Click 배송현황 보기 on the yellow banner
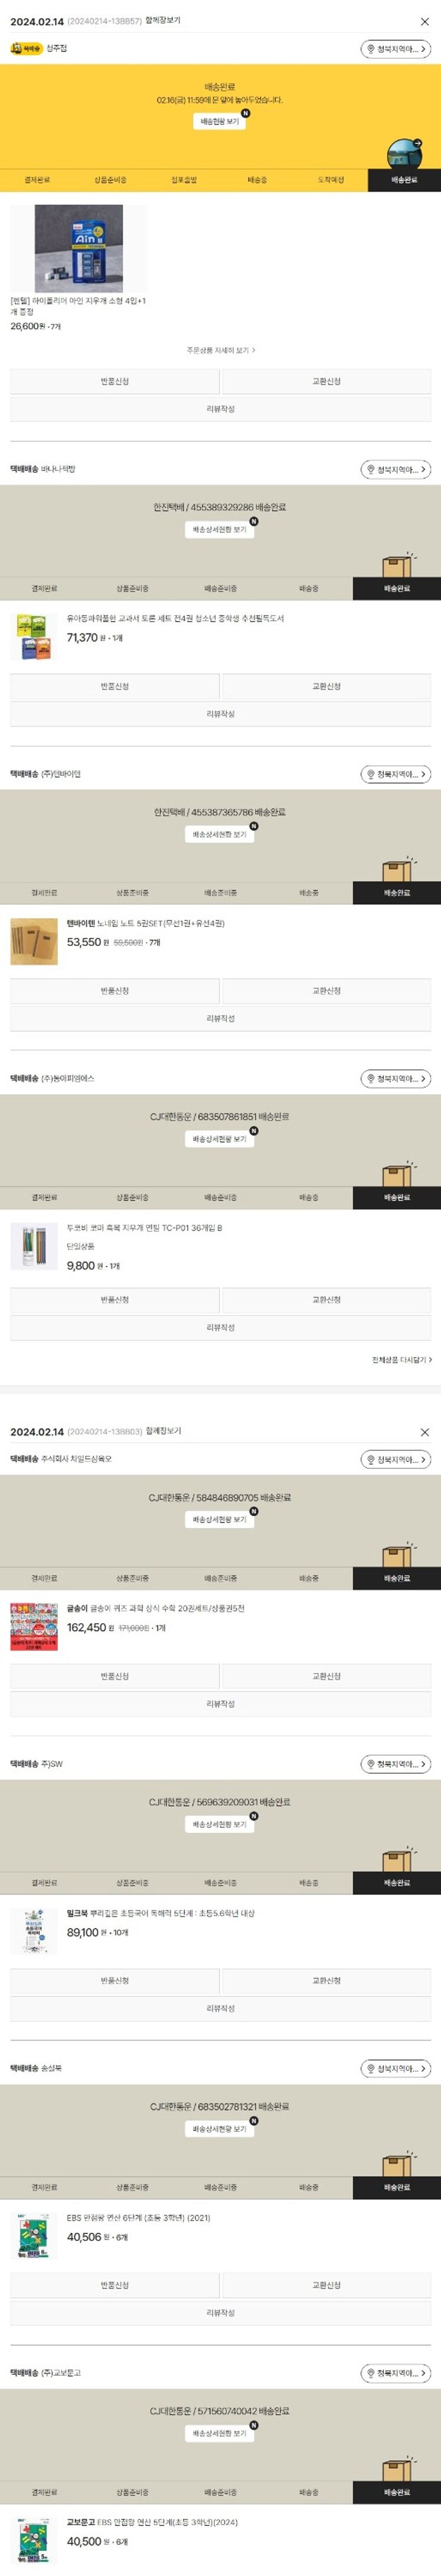Viewport: 441px width, 2576px height. pyautogui.click(x=220, y=121)
